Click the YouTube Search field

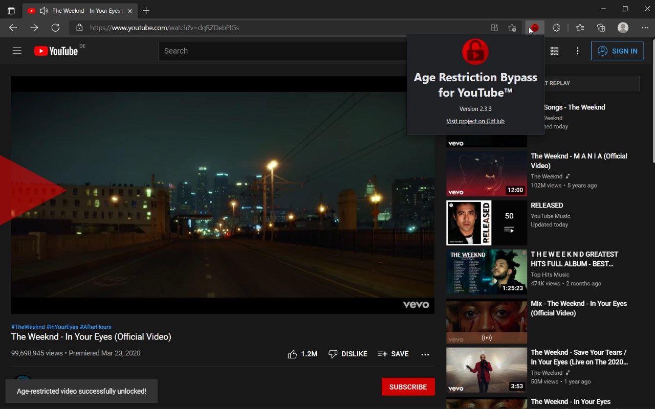coord(282,51)
